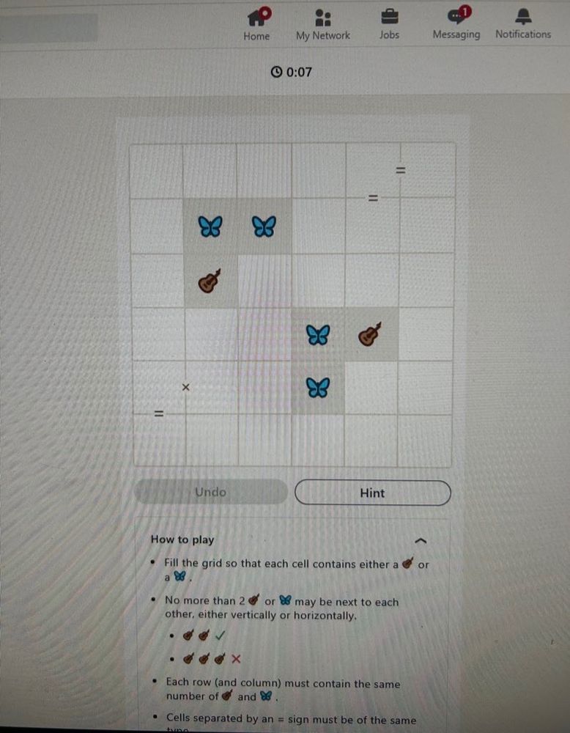570x733 pixels.
Task: Click the 0:07 game timer
Action: click(291, 72)
